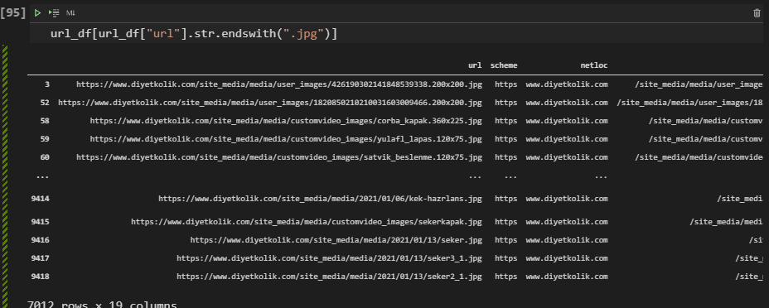Convert cell to markdown with M↓ icon
The image size is (769, 308).
(70, 13)
